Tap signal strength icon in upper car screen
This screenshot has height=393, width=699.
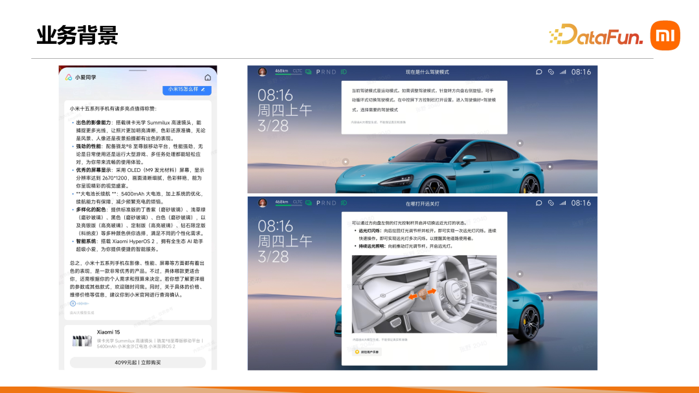pos(563,72)
